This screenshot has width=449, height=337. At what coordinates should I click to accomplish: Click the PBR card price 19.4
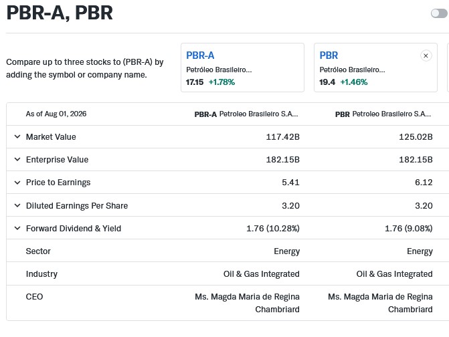point(327,82)
